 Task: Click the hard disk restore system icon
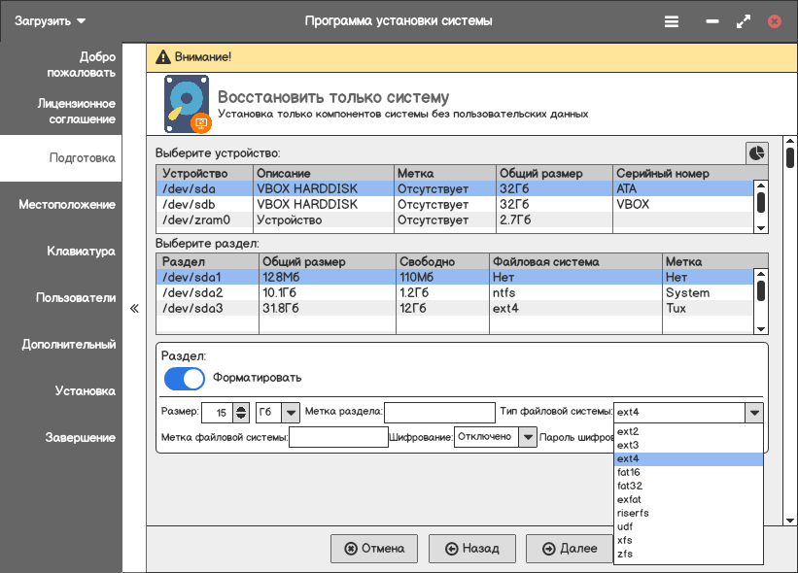188,105
